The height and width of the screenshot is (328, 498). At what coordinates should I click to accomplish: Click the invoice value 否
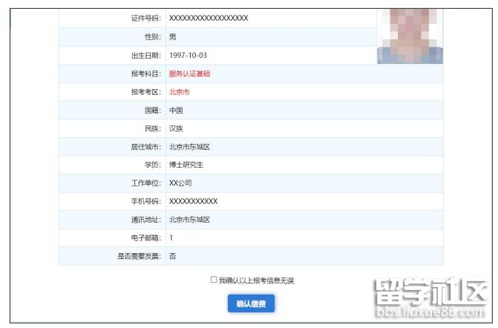click(172, 256)
